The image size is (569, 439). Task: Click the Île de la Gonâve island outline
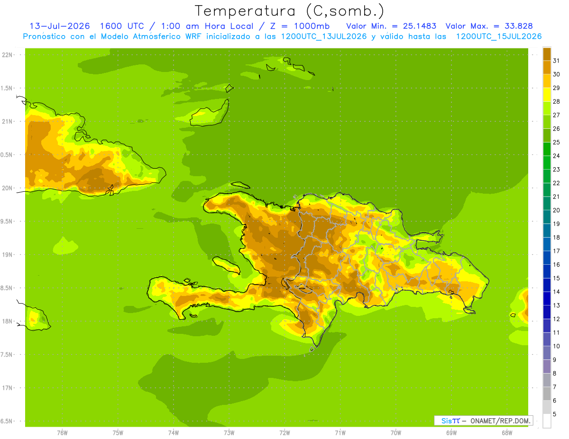226,265
